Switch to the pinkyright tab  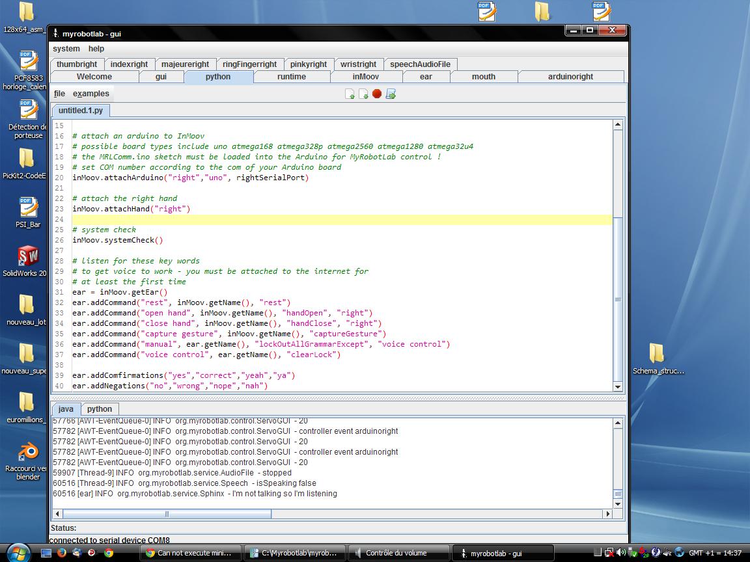click(309, 64)
